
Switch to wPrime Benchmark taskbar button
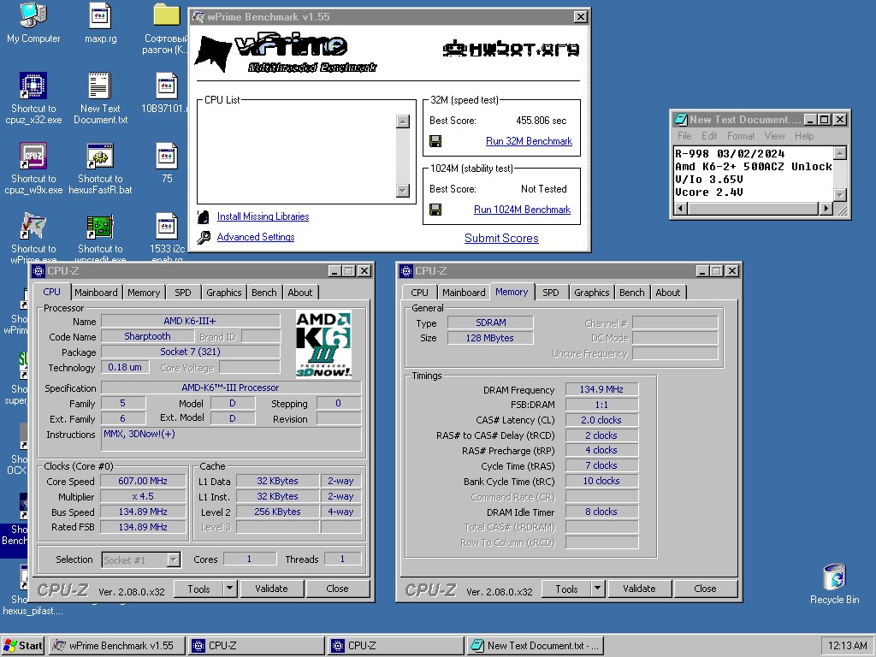(x=117, y=645)
